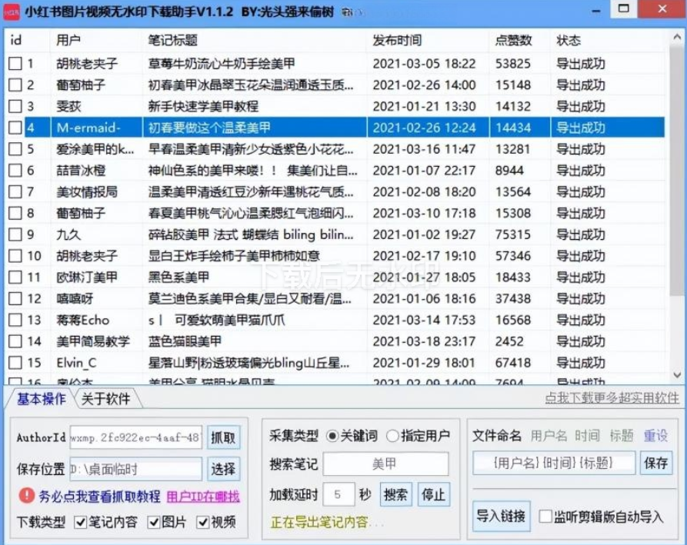Click the vertical scrollbar thumb

tap(677, 171)
